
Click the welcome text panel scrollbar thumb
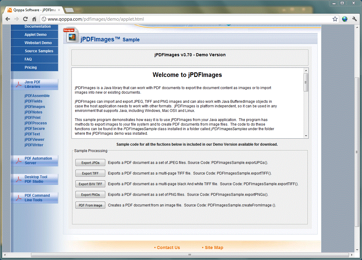[x=306, y=82]
